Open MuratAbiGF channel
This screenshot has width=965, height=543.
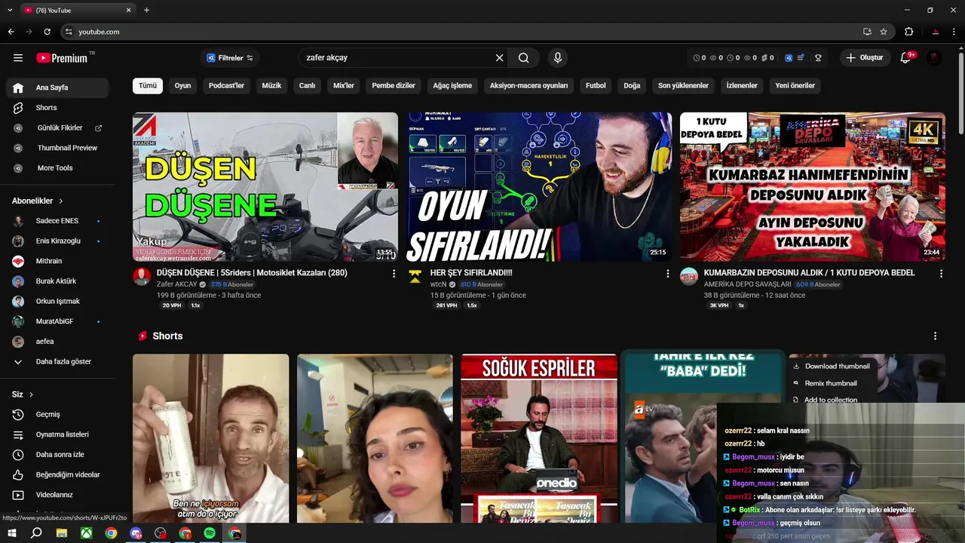click(57, 321)
